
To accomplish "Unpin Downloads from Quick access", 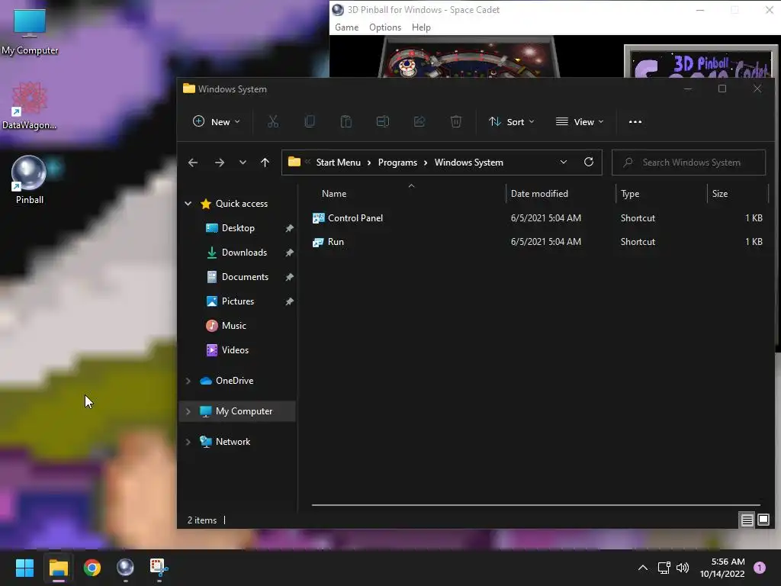I will (x=289, y=253).
